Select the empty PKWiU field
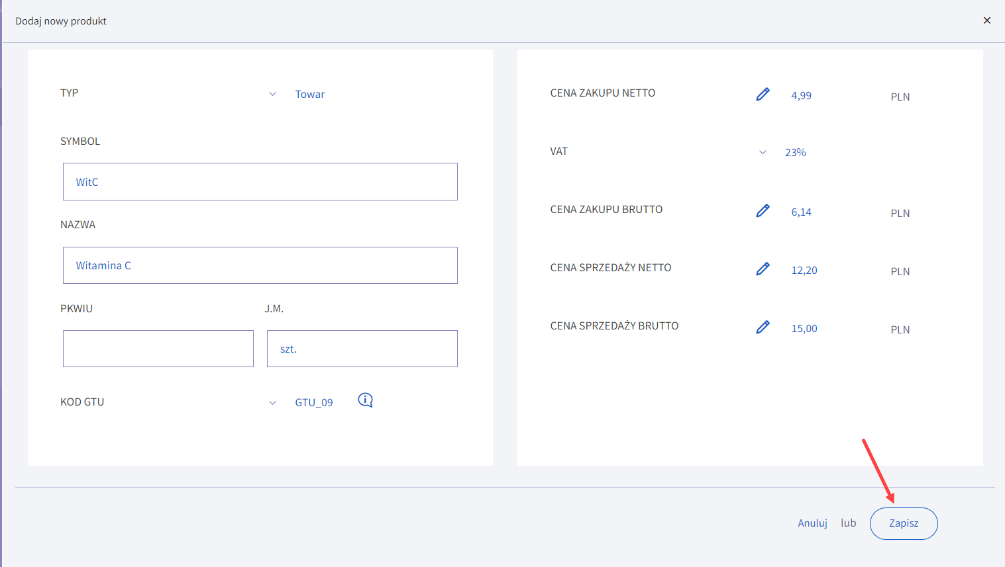Screen dimensions: 1005x567 coord(158,349)
